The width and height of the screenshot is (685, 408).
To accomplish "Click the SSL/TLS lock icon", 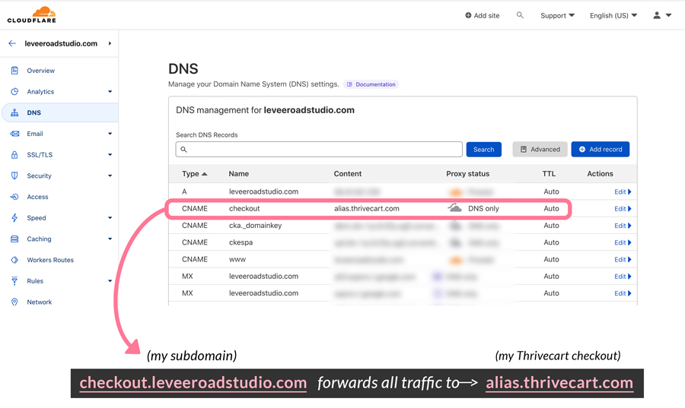I will 14,155.
